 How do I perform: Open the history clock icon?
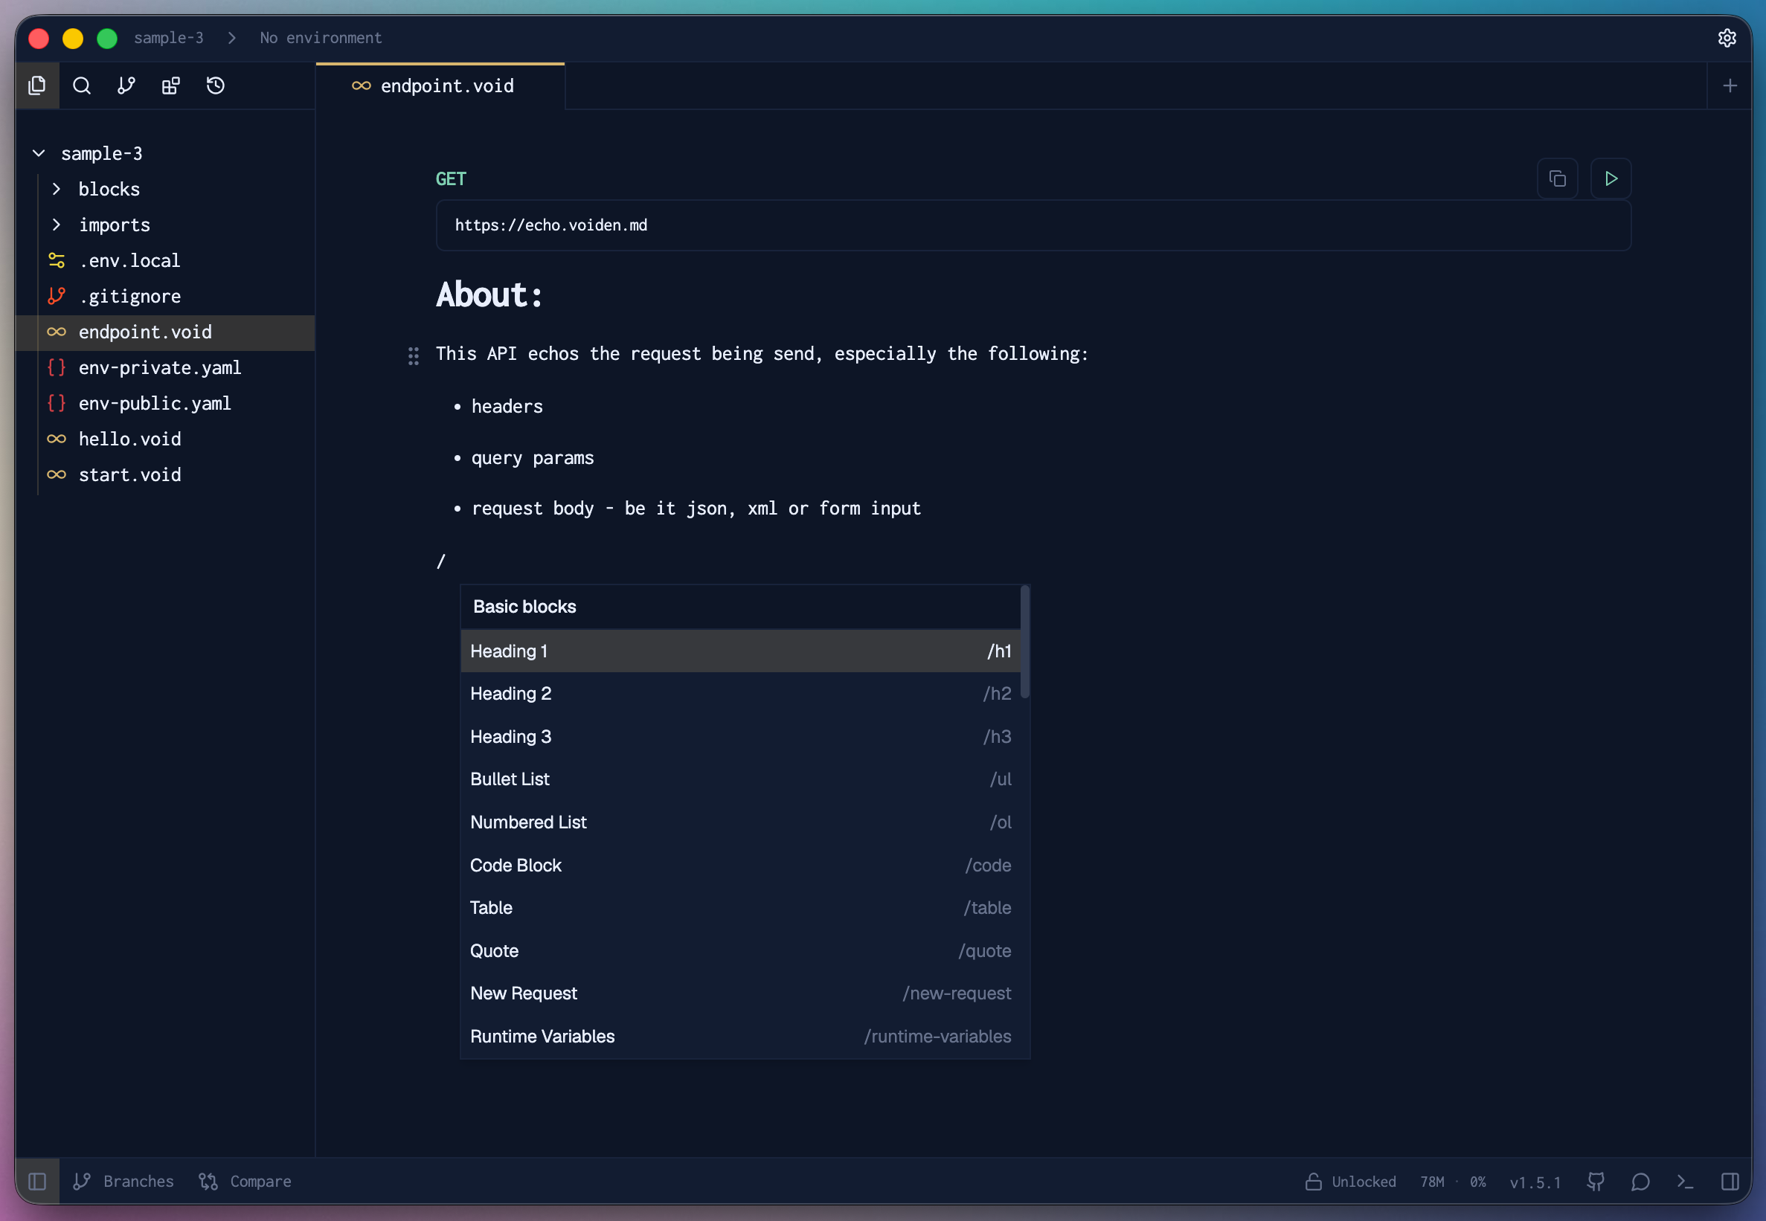tap(216, 86)
